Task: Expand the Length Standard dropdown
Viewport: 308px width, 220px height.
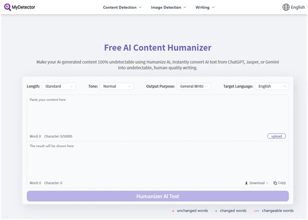Action: click(x=58, y=86)
